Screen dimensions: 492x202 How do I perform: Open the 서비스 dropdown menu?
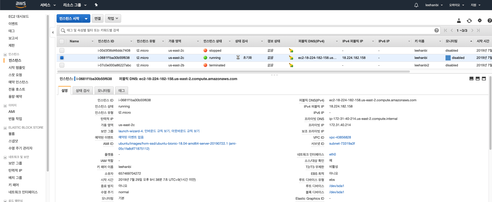pyautogui.click(x=48, y=5)
